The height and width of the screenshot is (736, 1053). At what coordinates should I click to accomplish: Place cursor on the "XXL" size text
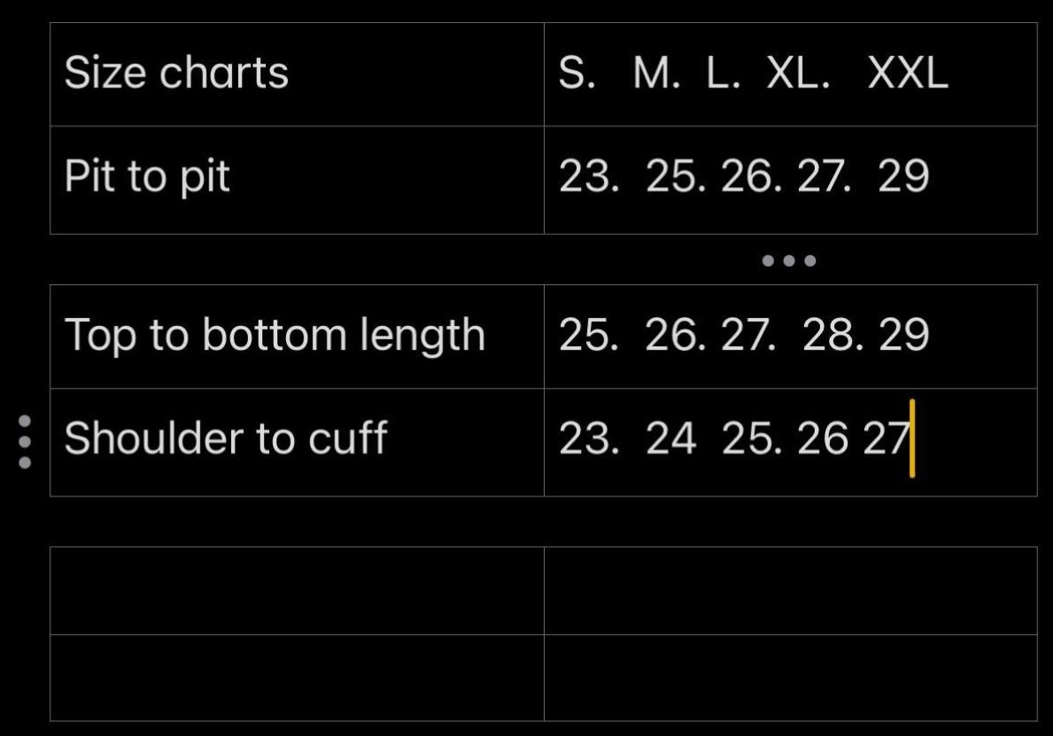coord(908,74)
